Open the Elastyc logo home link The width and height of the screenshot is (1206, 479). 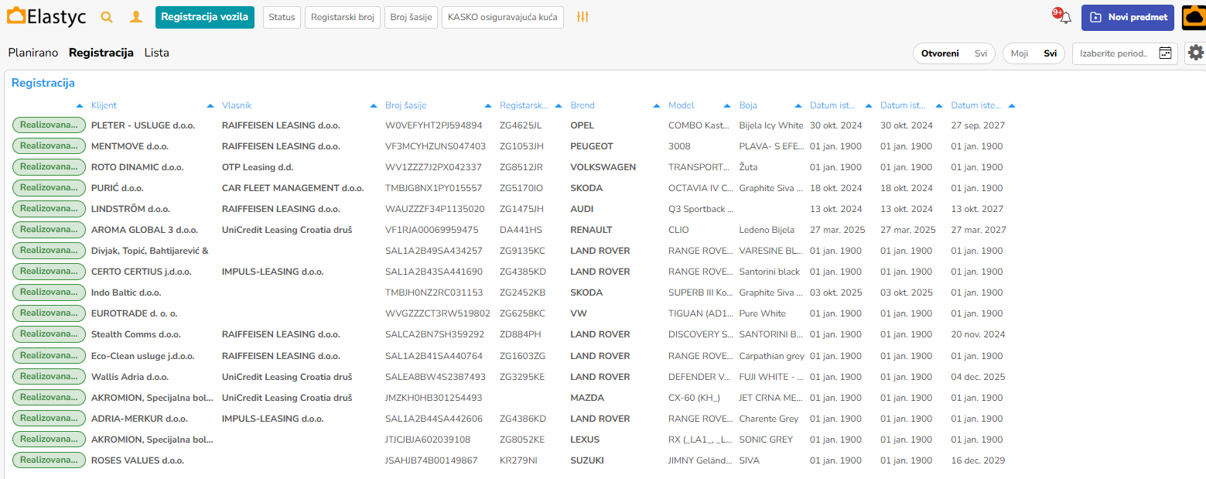click(x=46, y=17)
